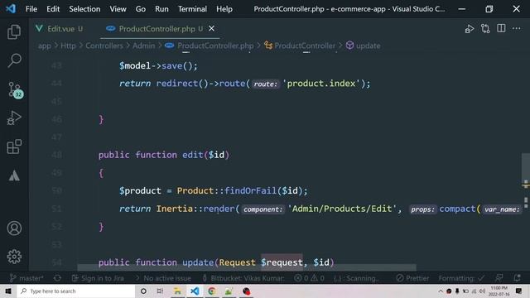530x298 pixels.
Task: Click the Prettier status item
Action: [x=412, y=278]
